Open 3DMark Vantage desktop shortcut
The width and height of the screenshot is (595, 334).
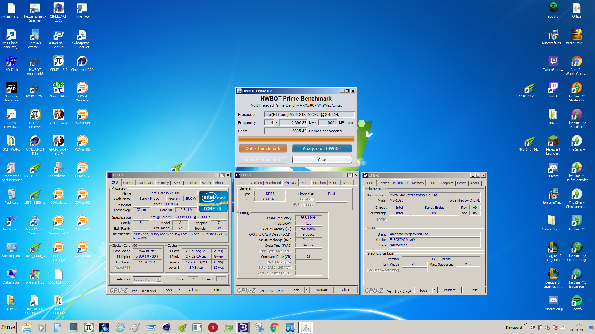(82, 92)
